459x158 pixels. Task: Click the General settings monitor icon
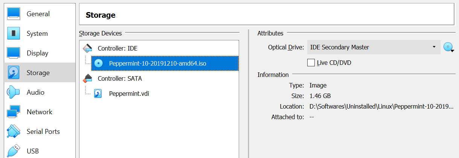tap(14, 14)
